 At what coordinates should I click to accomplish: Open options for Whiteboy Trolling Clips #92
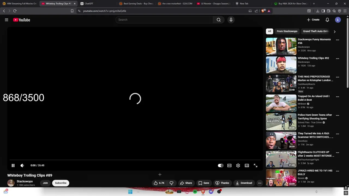[x=338, y=59]
